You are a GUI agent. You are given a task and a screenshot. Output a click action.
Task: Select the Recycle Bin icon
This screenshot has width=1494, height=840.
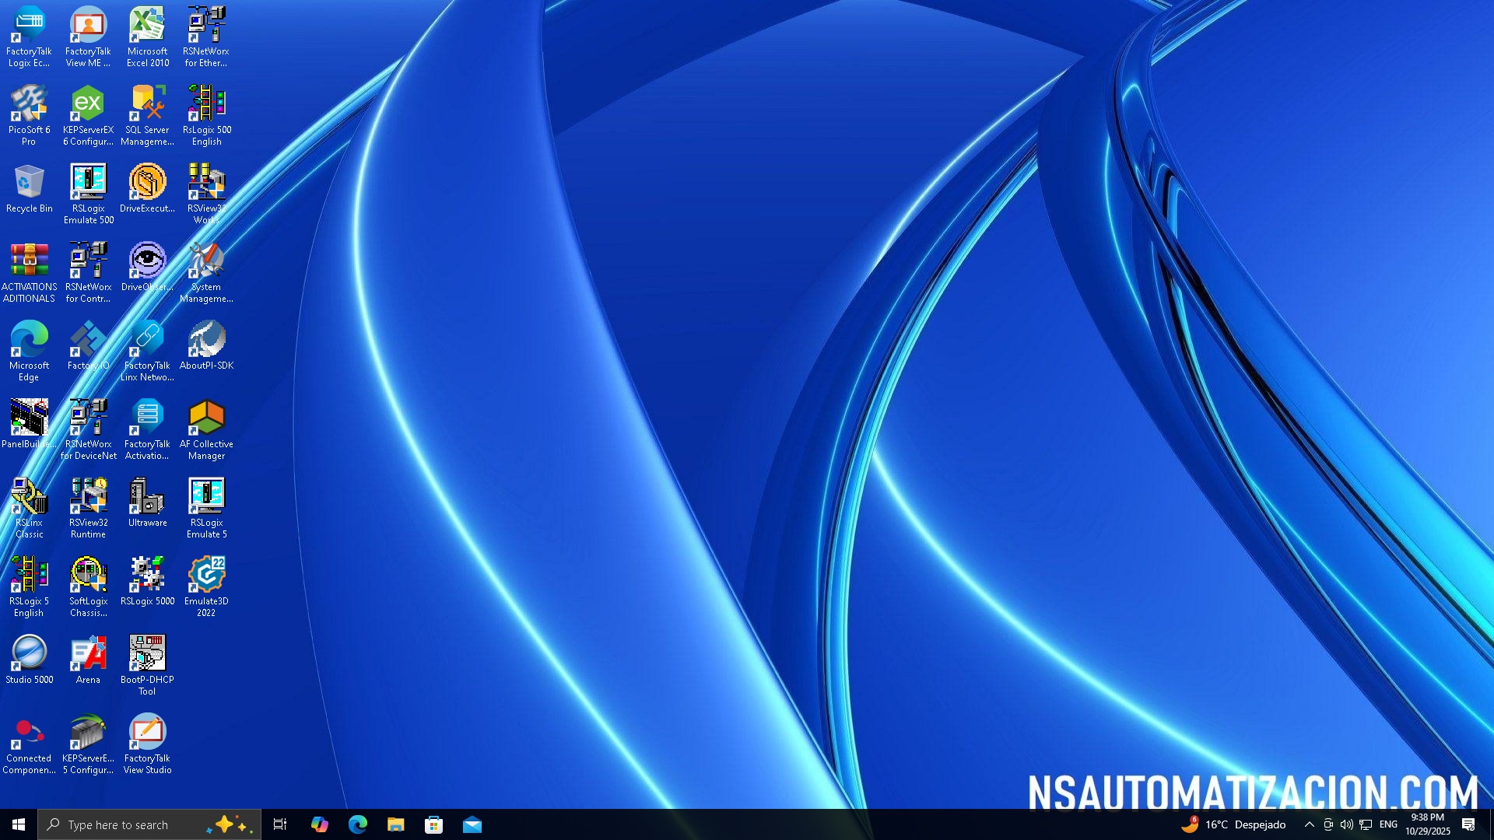pyautogui.click(x=29, y=183)
